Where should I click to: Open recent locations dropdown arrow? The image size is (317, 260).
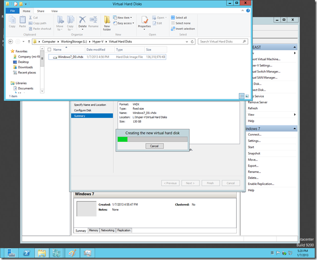[x=24, y=41]
